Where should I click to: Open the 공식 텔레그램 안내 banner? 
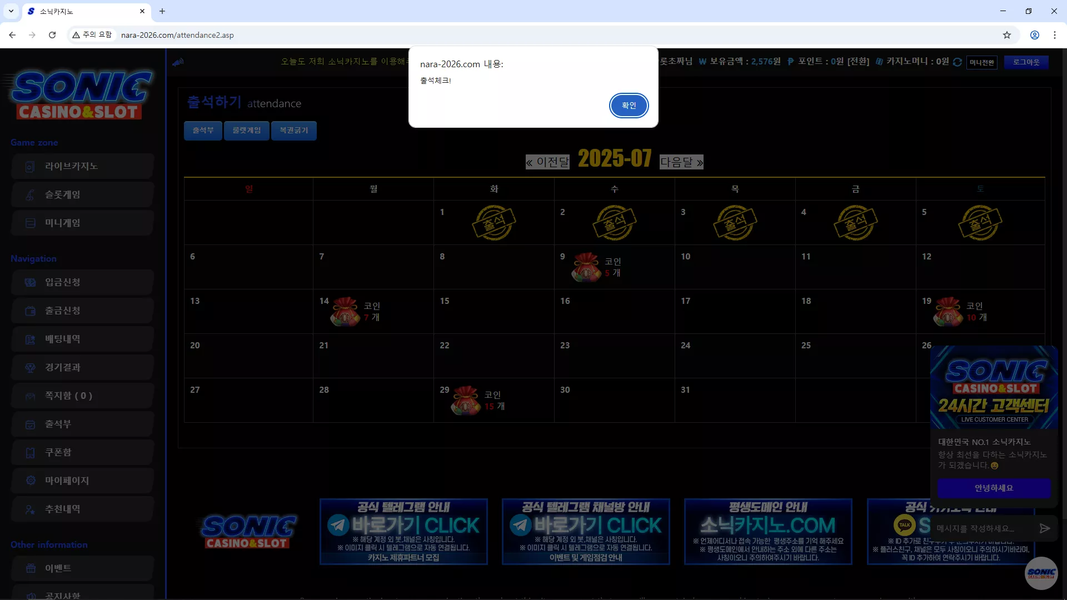coord(403,532)
